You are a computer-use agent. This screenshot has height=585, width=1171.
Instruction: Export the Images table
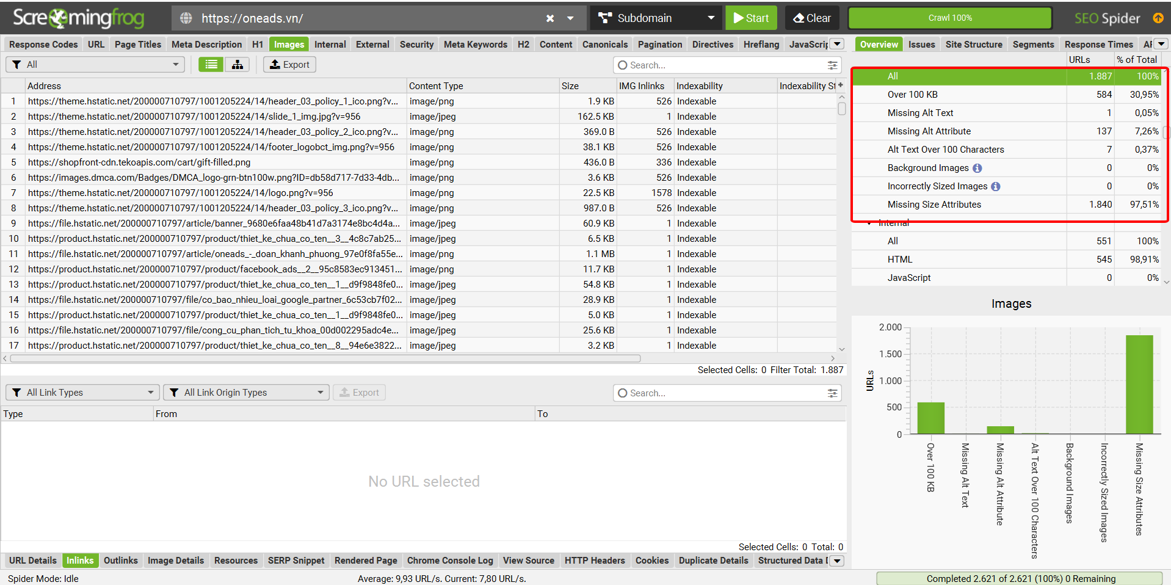(x=289, y=65)
